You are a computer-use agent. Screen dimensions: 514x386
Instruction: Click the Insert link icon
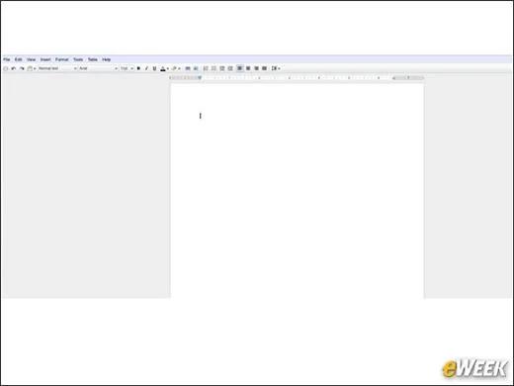coord(188,68)
